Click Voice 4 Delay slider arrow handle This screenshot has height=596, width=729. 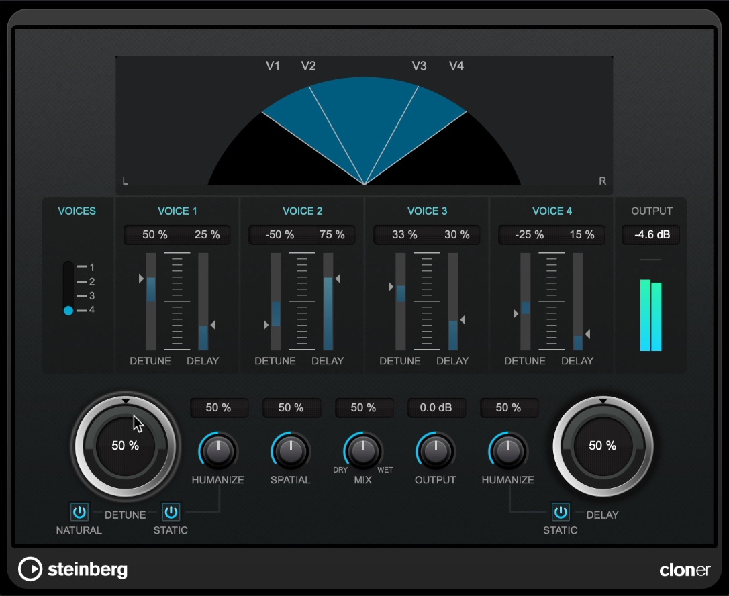point(587,334)
